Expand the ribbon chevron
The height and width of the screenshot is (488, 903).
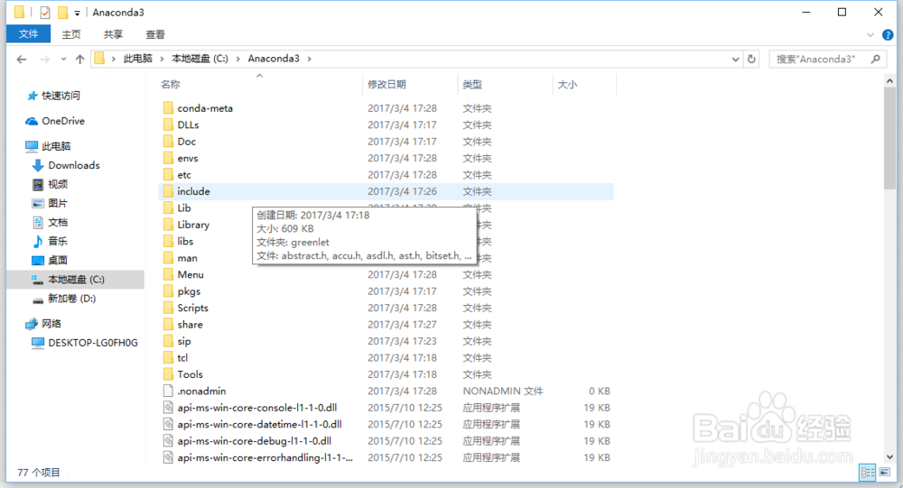[870, 35]
